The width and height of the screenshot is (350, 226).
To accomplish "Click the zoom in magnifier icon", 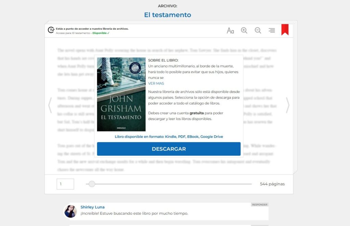I will coord(244,30).
